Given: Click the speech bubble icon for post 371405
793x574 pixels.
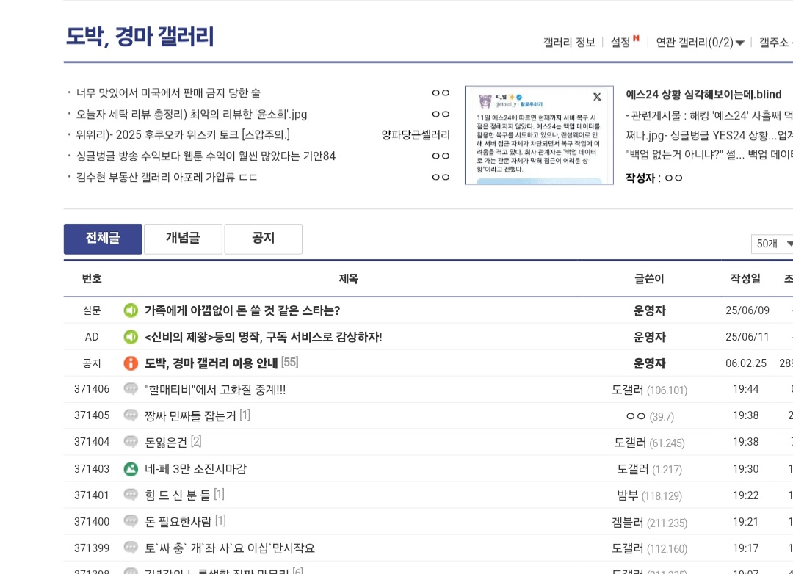Looking at the screenshot, I should 131,415.
